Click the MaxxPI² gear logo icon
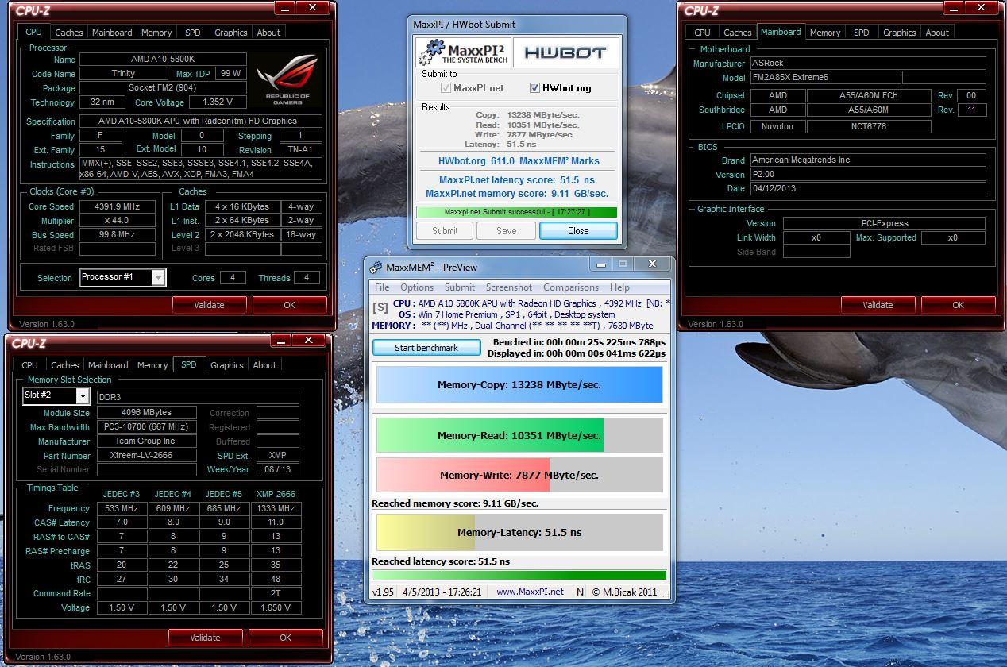 tap(430, 52)
